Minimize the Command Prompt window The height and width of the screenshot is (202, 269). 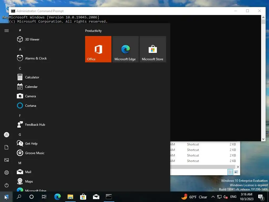click(236, 11)
